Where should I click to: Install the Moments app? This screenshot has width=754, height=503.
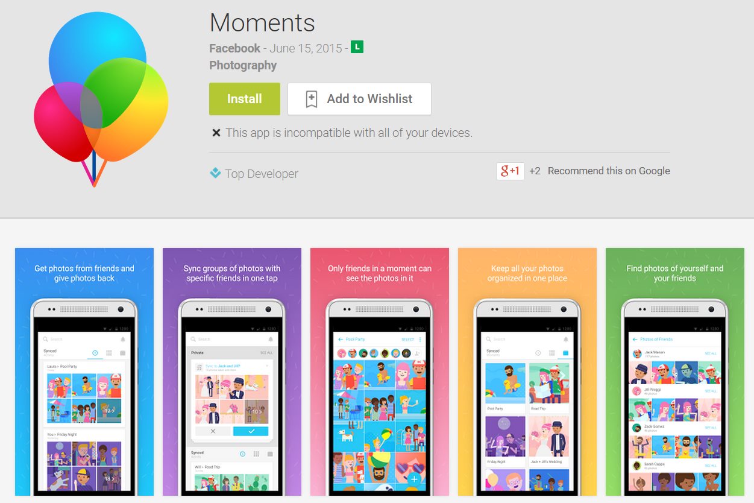coord(245,99)
